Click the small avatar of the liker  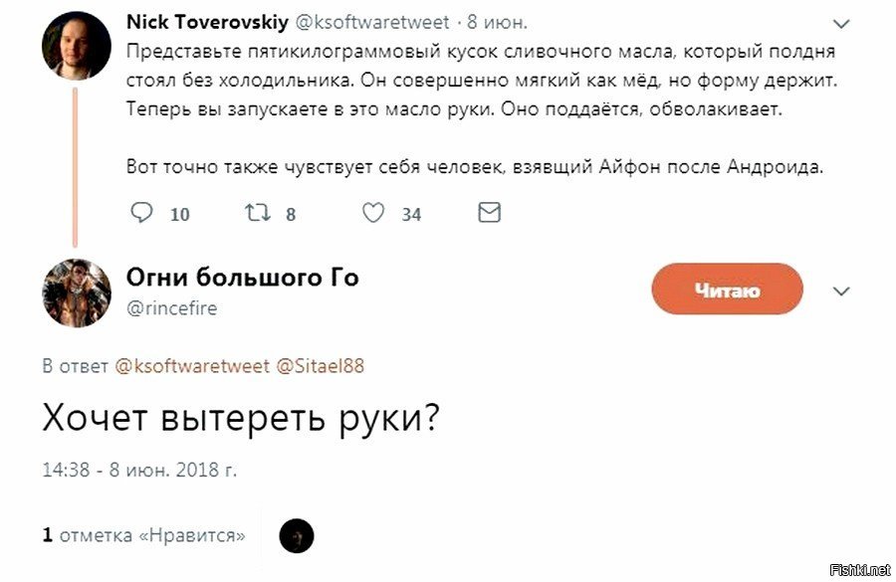coord(297,536)
